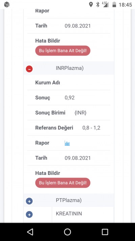Screen dimensions: 135x241
Task: Tap the INR result value 0,92
Action: coord(70,98)
